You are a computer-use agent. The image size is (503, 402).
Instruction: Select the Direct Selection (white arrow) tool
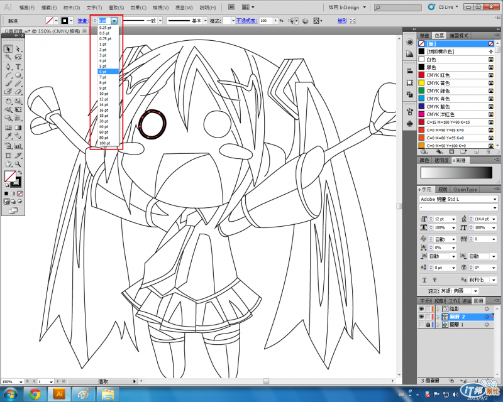click(18, 49)
